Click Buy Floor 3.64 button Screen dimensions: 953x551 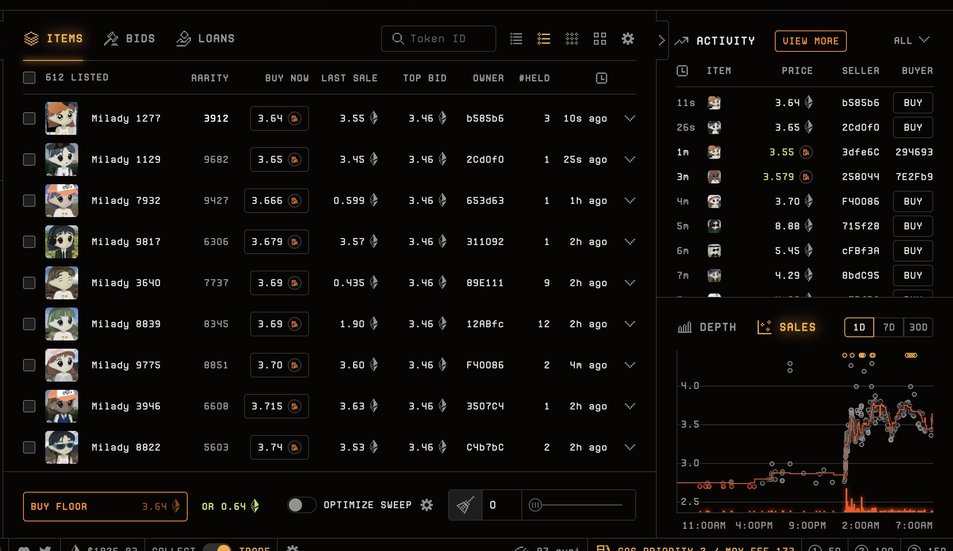tap(105, 507)
